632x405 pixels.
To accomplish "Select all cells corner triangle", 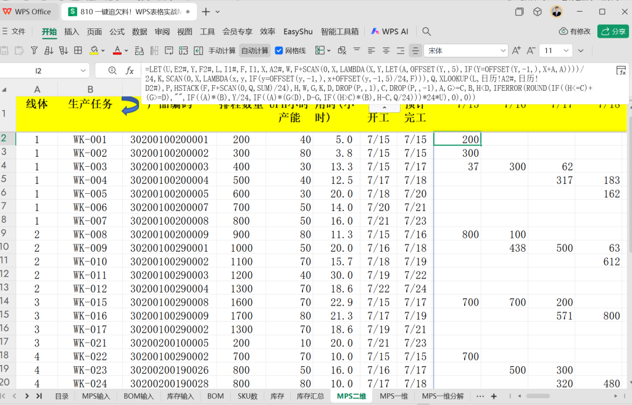I will (4, 90).
